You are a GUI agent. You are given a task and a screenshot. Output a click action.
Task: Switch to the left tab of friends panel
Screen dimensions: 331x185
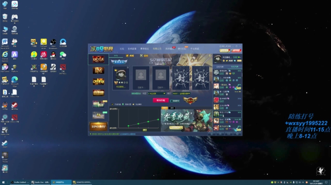[x=220, y=67]
